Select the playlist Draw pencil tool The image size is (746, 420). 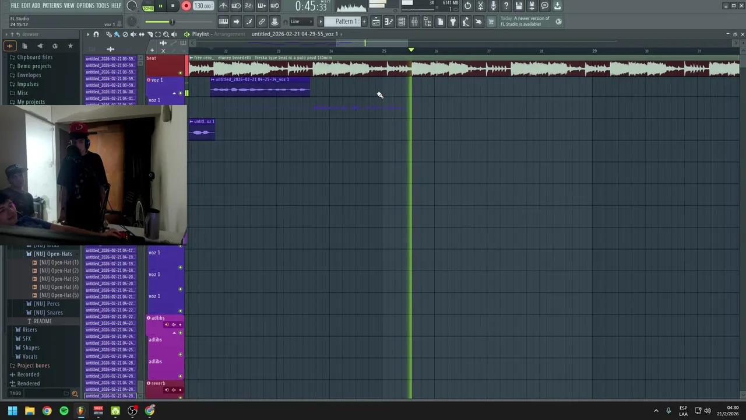109,34
